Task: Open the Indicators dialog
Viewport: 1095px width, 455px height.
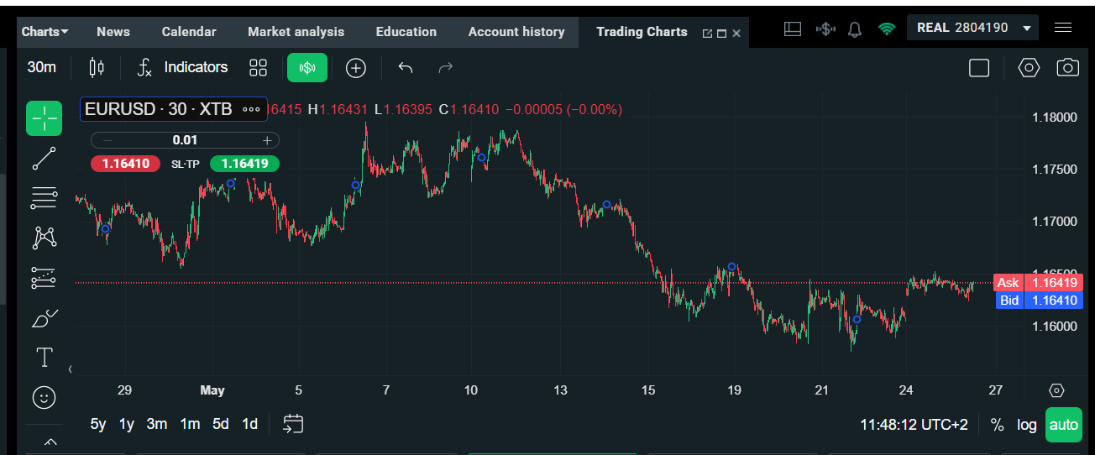Action: [182, 67]
